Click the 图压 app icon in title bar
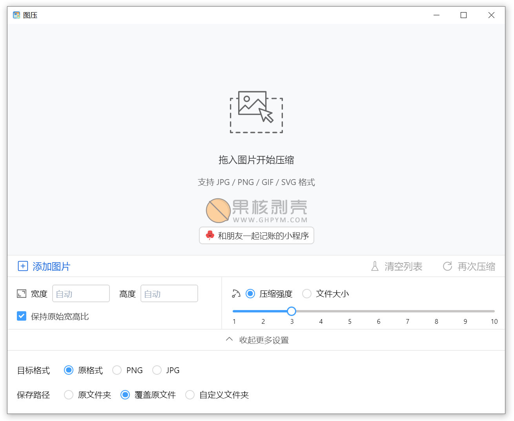Screen dimensions: 514x421 pos(16,15)
